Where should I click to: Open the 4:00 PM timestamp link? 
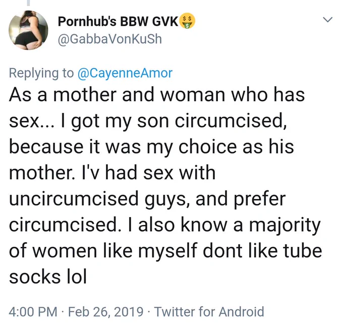[33, 311]
